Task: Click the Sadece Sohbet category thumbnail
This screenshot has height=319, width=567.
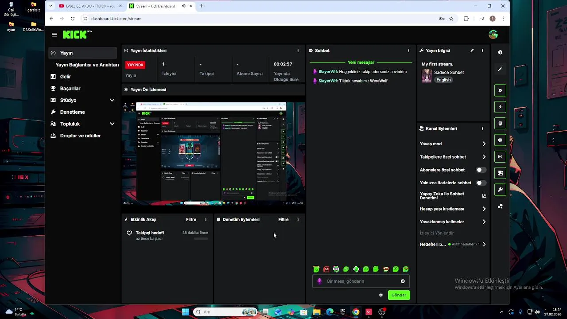Action: click(x=427, y=76)
